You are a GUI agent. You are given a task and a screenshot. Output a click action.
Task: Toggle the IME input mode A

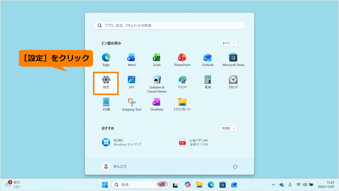pos(290,185)
